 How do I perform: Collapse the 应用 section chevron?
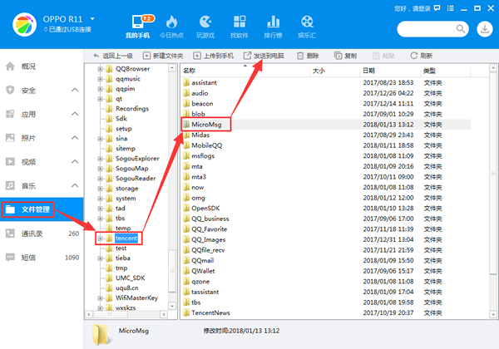coord(75,114)
